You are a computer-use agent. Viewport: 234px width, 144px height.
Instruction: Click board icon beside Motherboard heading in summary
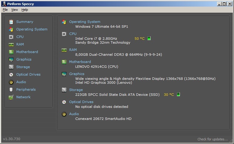click(64, 62)
